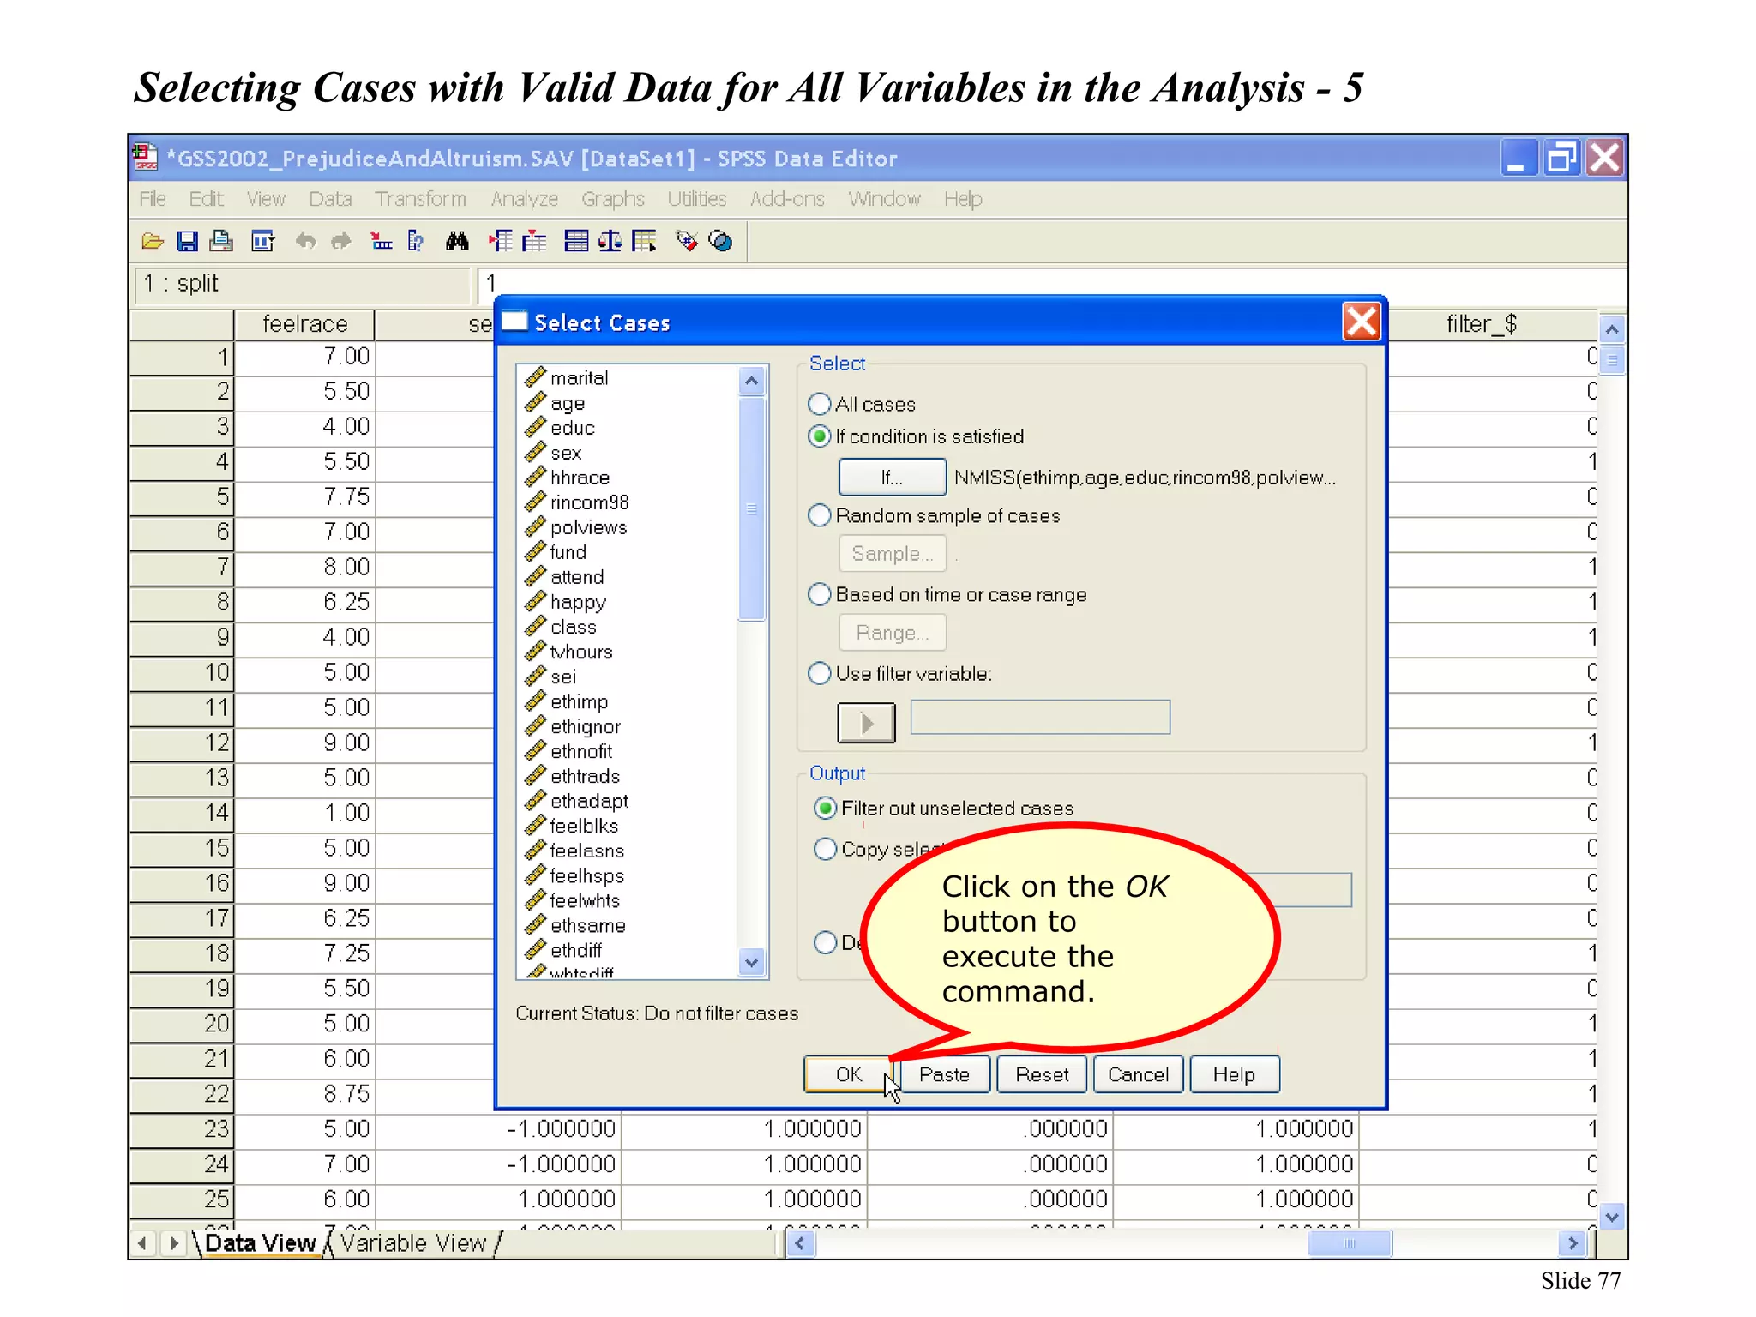1756x1317 pixels.
Task: Click the arrow move-variable button for filter
Action: [866, 722]
